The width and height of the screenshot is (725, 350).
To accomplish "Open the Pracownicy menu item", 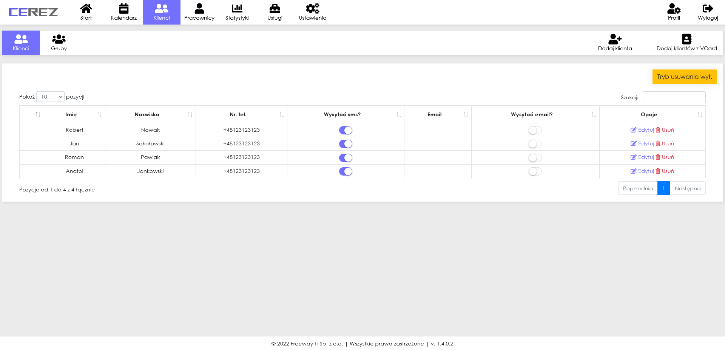I will click(x=199, y=12).
